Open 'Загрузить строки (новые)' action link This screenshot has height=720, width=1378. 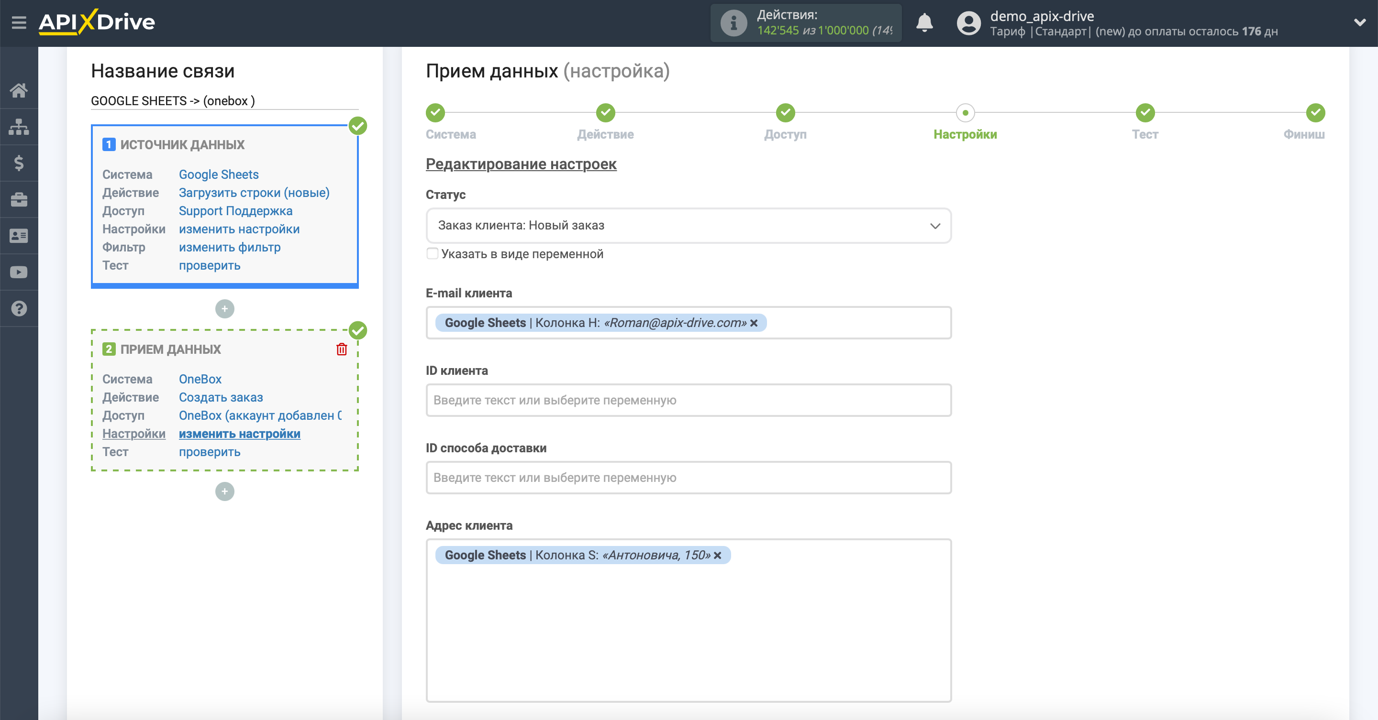[x=254, y=192]
